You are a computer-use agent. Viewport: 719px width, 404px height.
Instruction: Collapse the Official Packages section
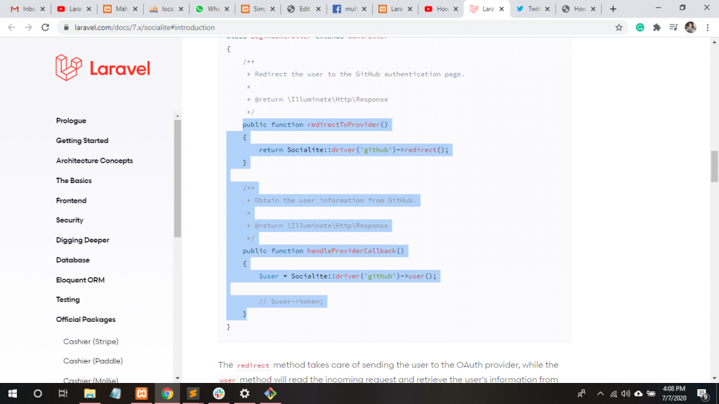[86, 320]
